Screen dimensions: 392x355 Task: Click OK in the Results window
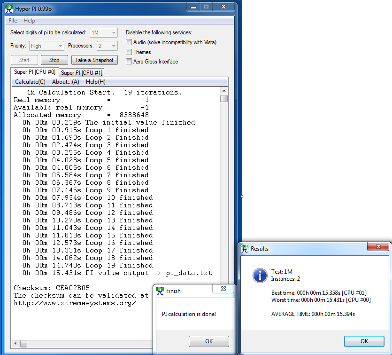[364, 341]
